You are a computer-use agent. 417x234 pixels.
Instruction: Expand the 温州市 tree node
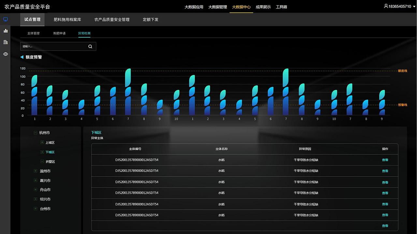click(36, 171)
